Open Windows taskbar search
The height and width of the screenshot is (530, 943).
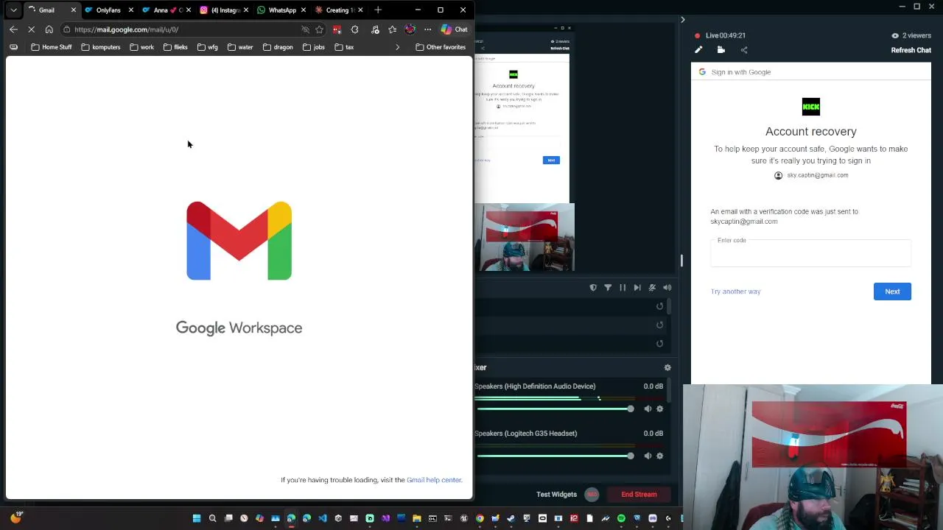[212, 518]
